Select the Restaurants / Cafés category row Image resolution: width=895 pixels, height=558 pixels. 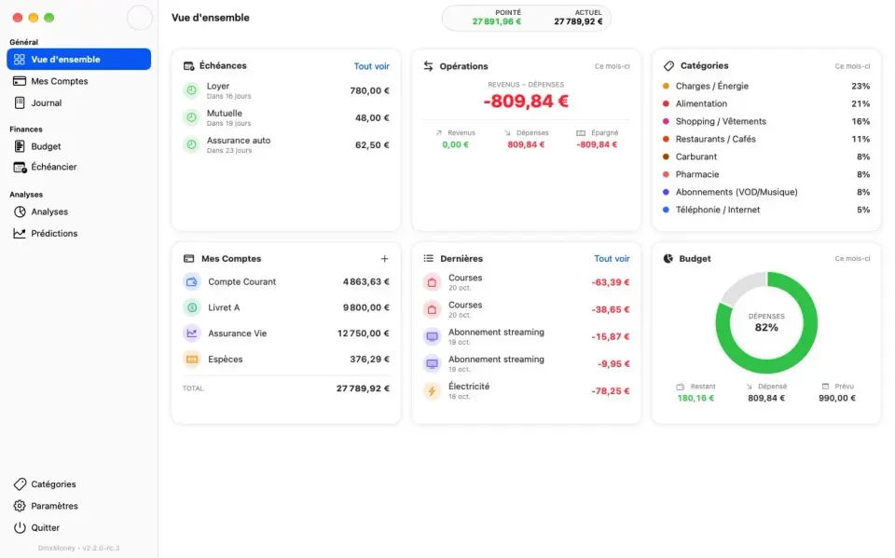766,139
